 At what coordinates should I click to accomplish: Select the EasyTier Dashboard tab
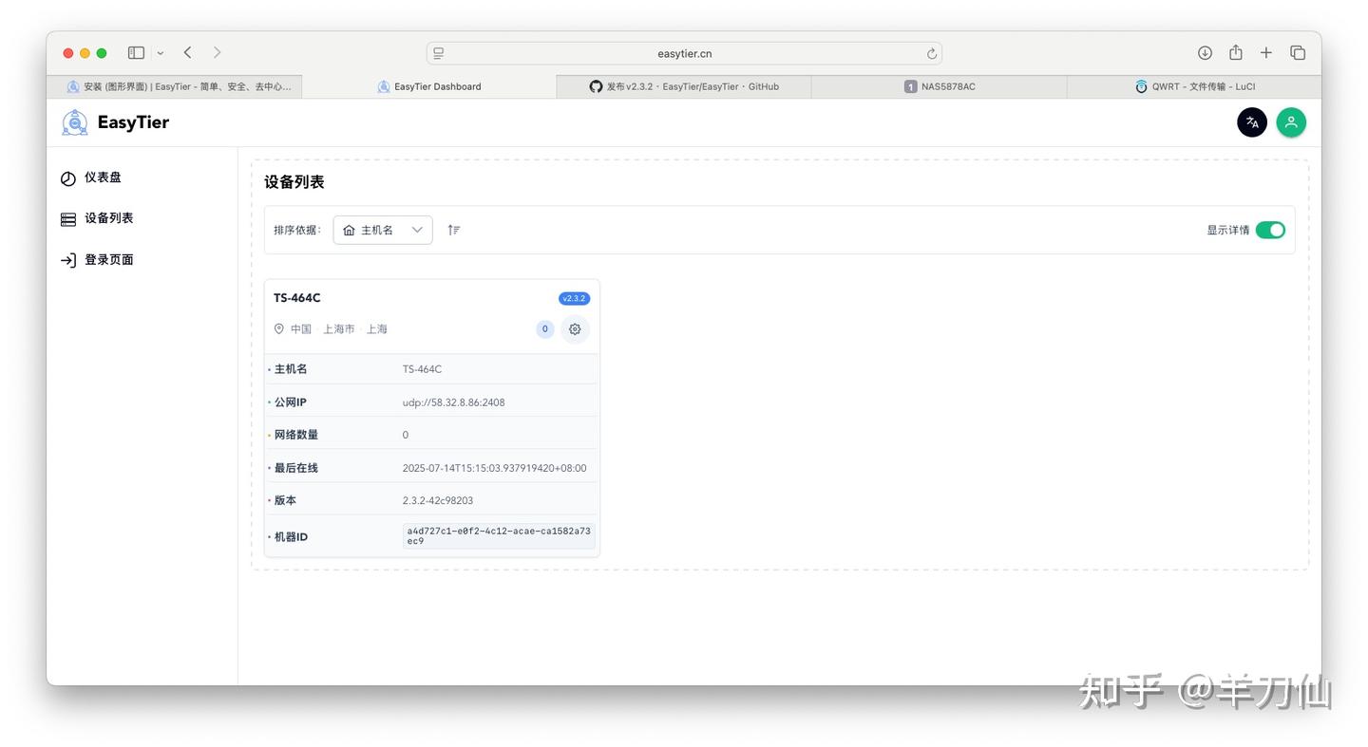429,86
